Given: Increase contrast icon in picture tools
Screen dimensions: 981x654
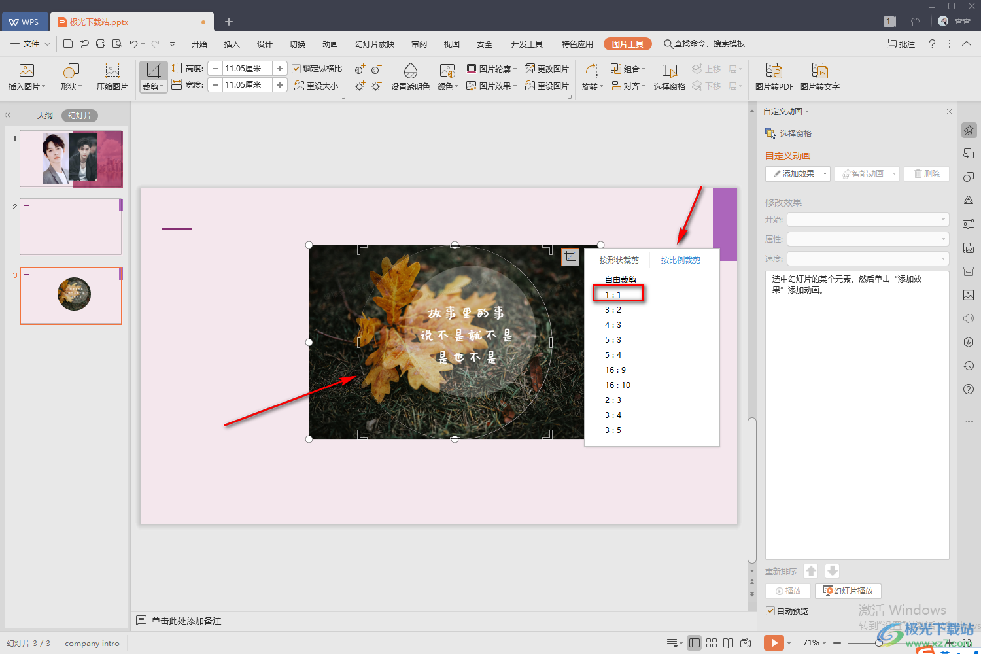Looking at the screenshot, I should coord(360,69).
